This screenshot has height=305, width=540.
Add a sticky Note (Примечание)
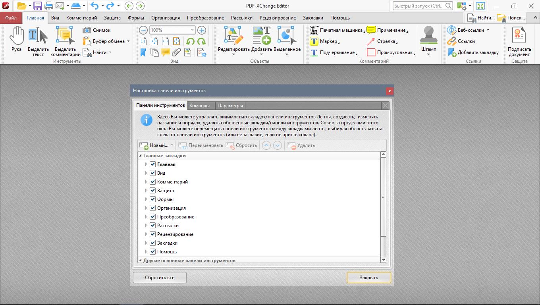point(387,30)
